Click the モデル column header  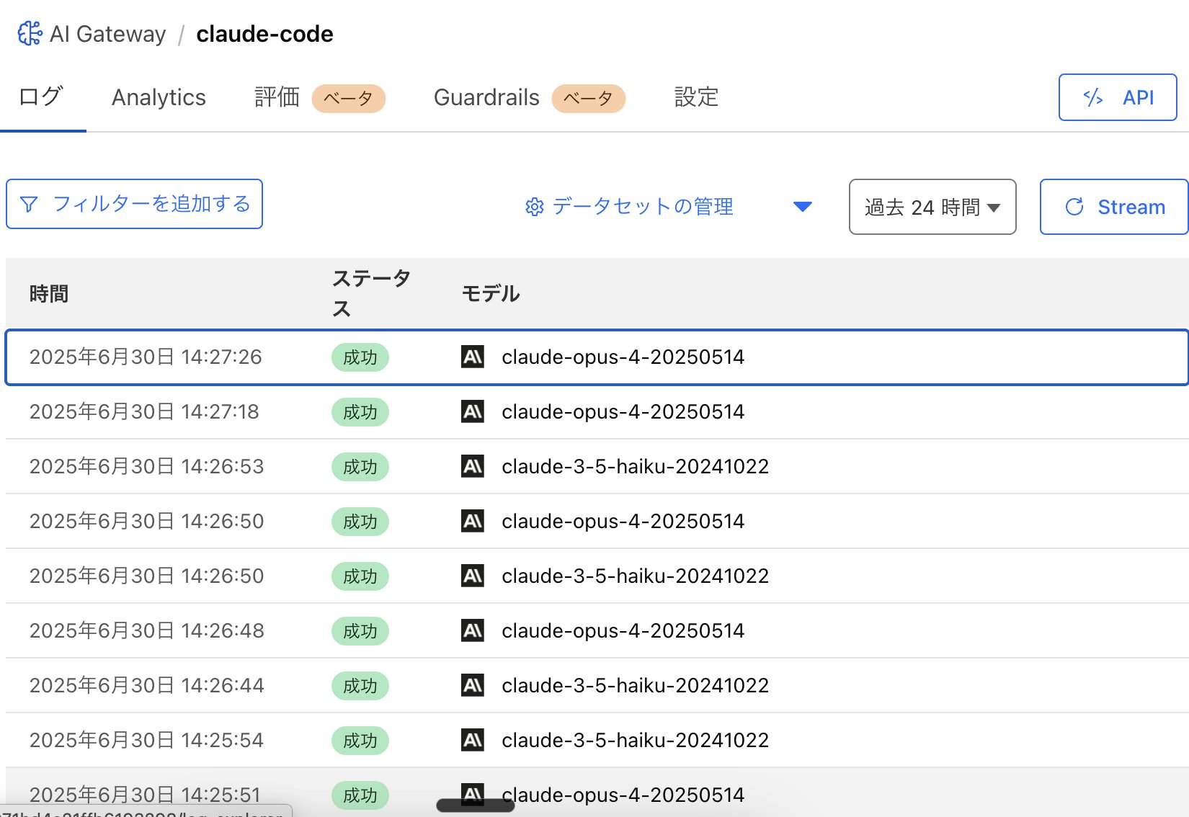pos(491,293)
